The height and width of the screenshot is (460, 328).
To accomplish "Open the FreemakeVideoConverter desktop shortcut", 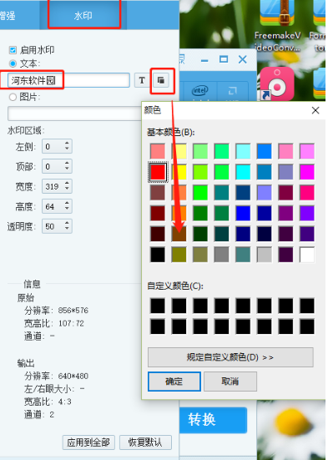I will point(278,26).
